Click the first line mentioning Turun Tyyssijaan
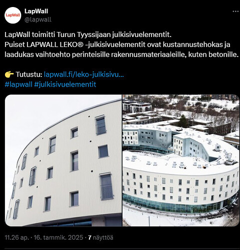240x250 pixels. click(88, 34)
